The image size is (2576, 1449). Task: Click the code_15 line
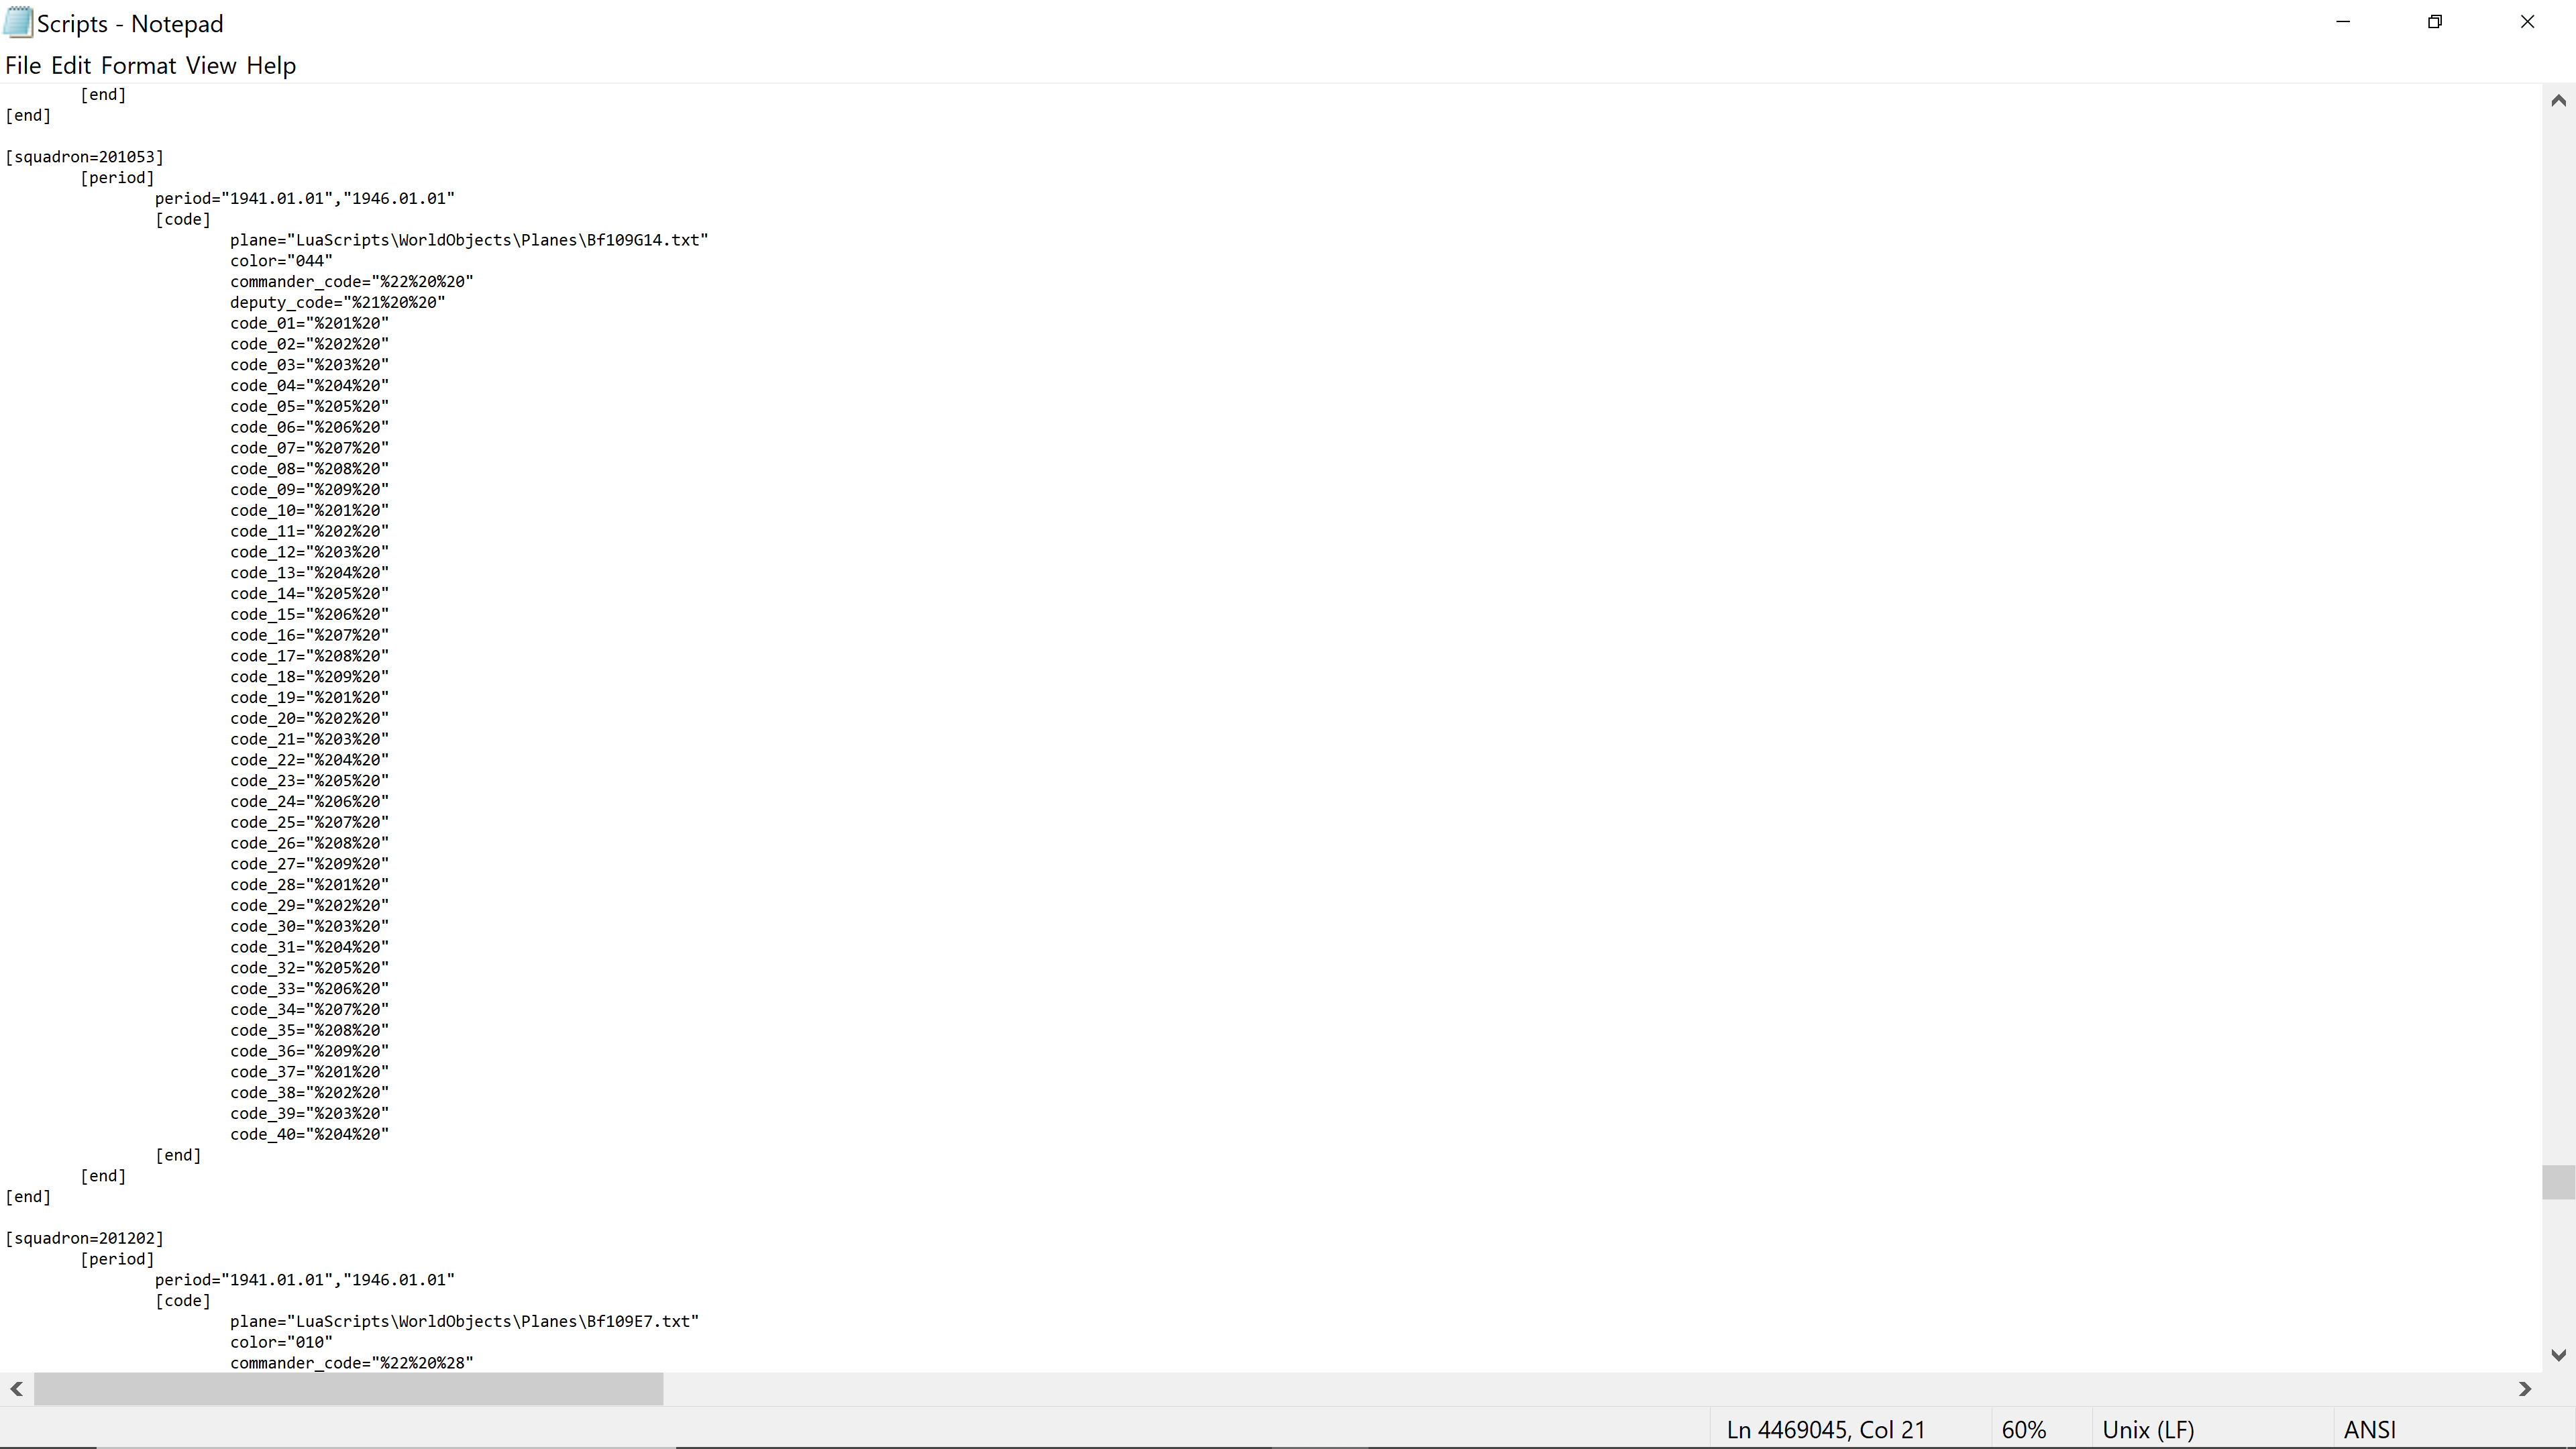click(x=309, y=614)
